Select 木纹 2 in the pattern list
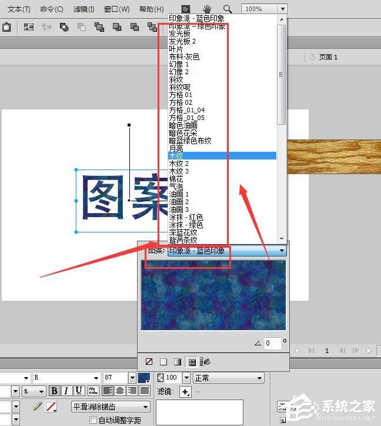The width and height of the screenshot is (381, 426). [x=222, y=164]
